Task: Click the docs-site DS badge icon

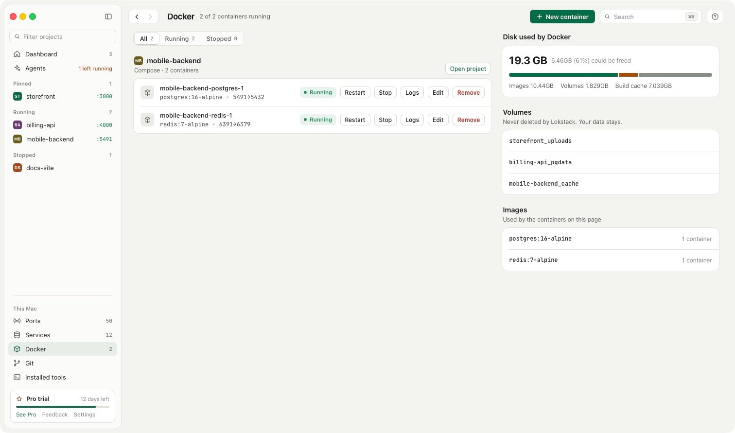Action: pyautogui.click(x=17, y=168)
